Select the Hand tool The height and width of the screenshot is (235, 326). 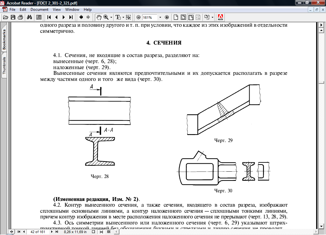[x=99, y=17]
